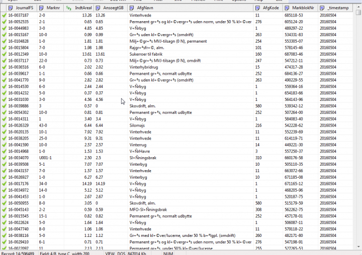The height and width of the screenshot is (255, 362).
Task: Click the AfgNavn column header icon
Action: pyautogui.click(x=132, y=8)
